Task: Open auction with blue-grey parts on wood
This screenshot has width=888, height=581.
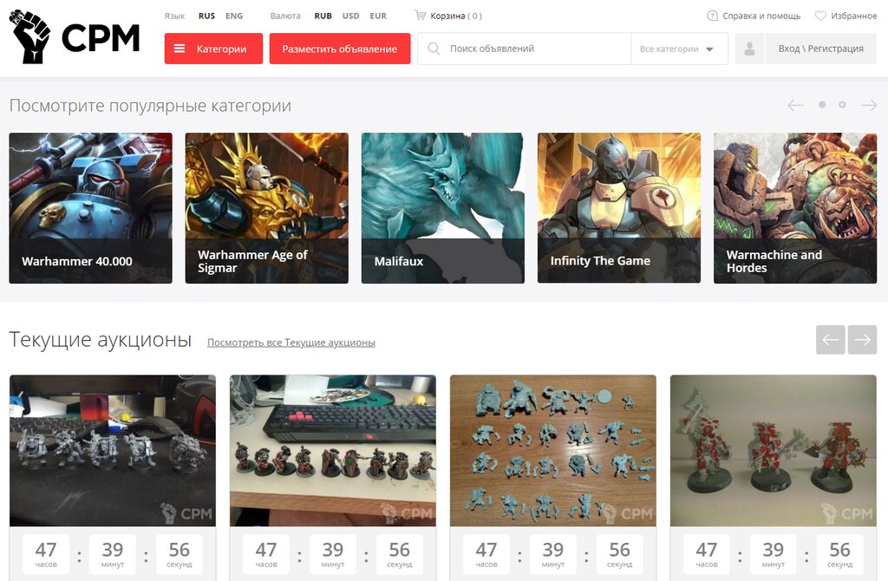Action: pyautogui.click(x=553, y=451)
